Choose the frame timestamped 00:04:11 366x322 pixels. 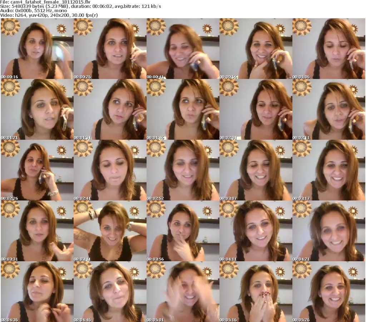click(256, 231)
